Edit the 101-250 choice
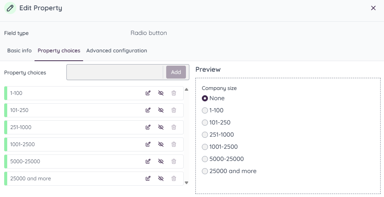The image size is (384, 197). pos(148,110)
